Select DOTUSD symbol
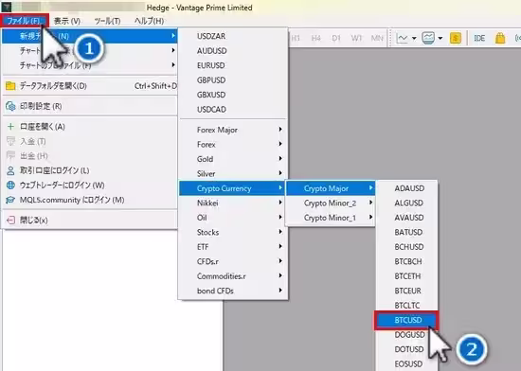Screen dimensions: 521x371 tap(407, 349)
